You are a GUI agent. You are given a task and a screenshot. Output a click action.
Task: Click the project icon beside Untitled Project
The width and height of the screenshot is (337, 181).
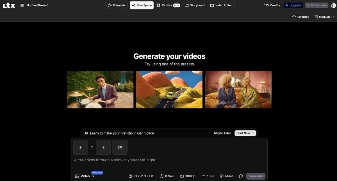coord(22,5)
